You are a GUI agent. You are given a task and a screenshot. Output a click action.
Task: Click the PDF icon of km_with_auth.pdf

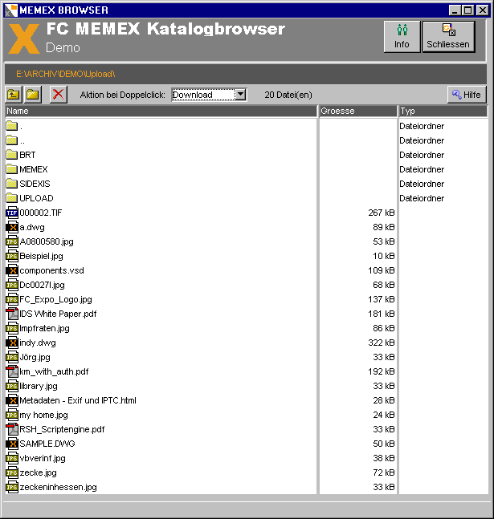12,371
